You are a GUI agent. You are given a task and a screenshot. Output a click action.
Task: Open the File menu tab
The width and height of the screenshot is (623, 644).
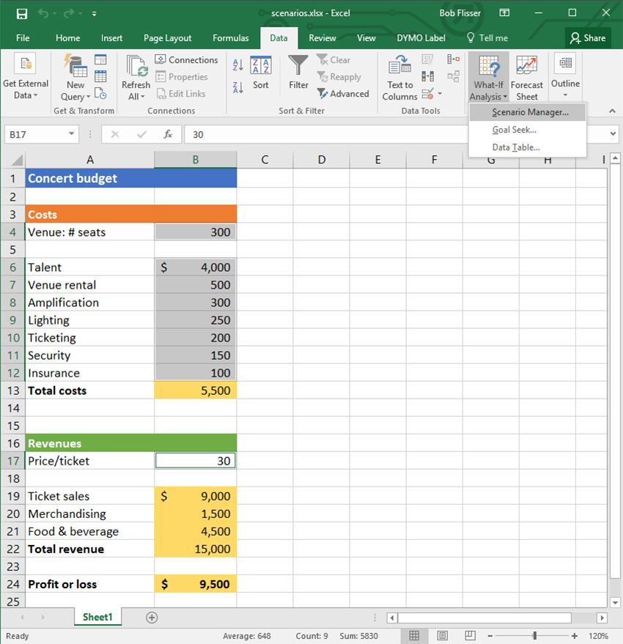[x=23, y=38]
